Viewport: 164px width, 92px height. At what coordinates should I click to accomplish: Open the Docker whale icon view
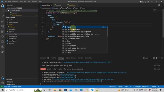click(x=3, y=52)
